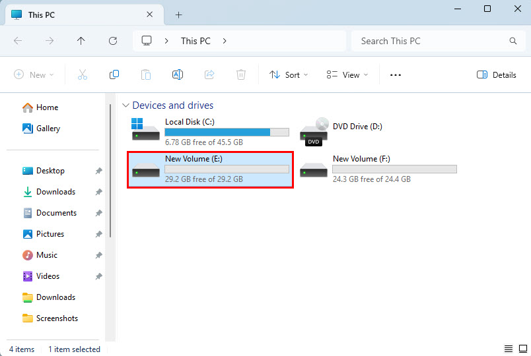This screenshot has height=356, width=531.
Task: Click the Cut scissors icon
Action: pos(83,75)
